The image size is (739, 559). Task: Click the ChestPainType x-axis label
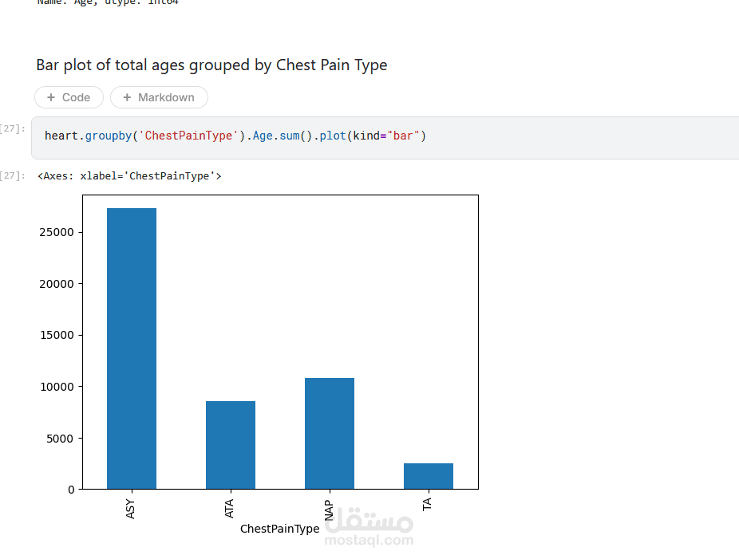279,529
